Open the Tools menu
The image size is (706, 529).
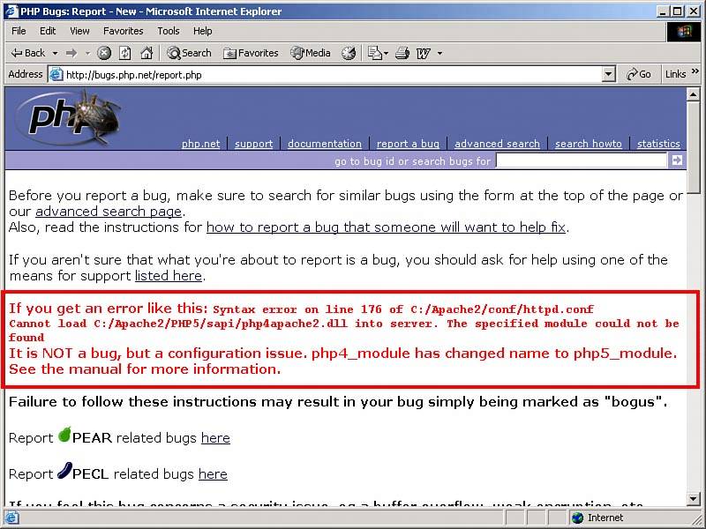coord(168,31)
